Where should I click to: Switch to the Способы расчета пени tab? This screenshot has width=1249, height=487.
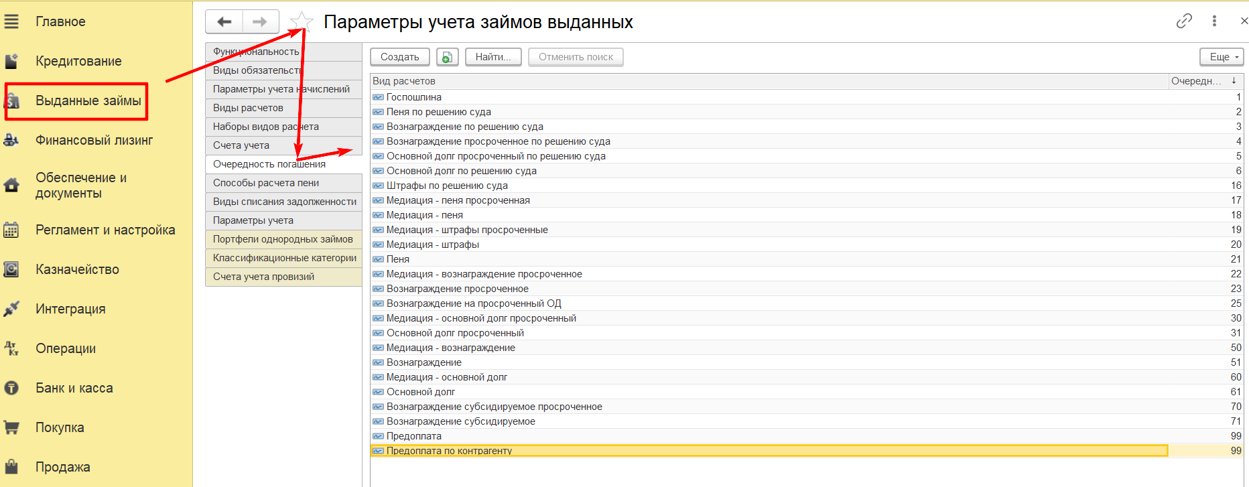coord(283,183)
